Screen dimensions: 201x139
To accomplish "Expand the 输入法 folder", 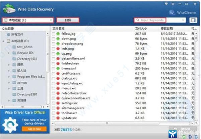I will (9, 71).
